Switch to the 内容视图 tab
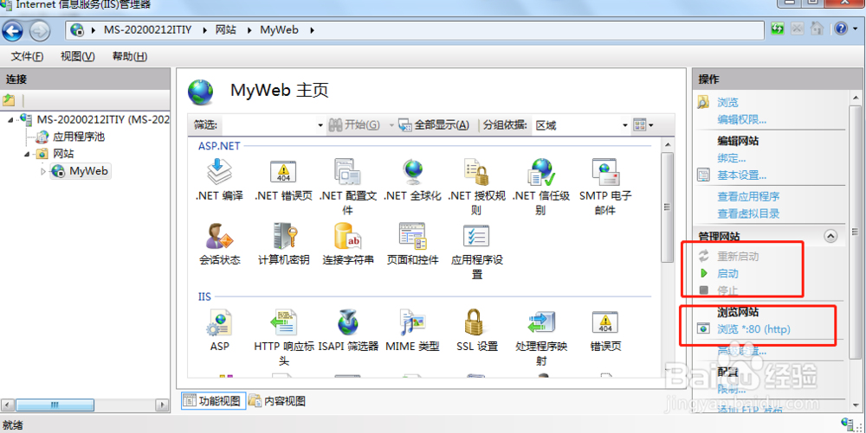This screenshot has height=433, width=866. click(277, 401)
